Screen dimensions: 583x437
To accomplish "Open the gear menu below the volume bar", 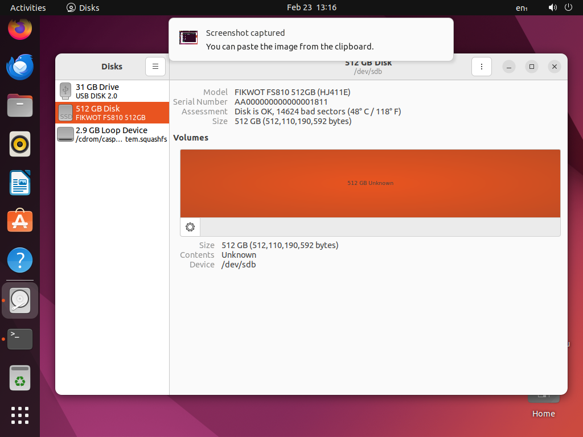I will [x=190, y=227].
